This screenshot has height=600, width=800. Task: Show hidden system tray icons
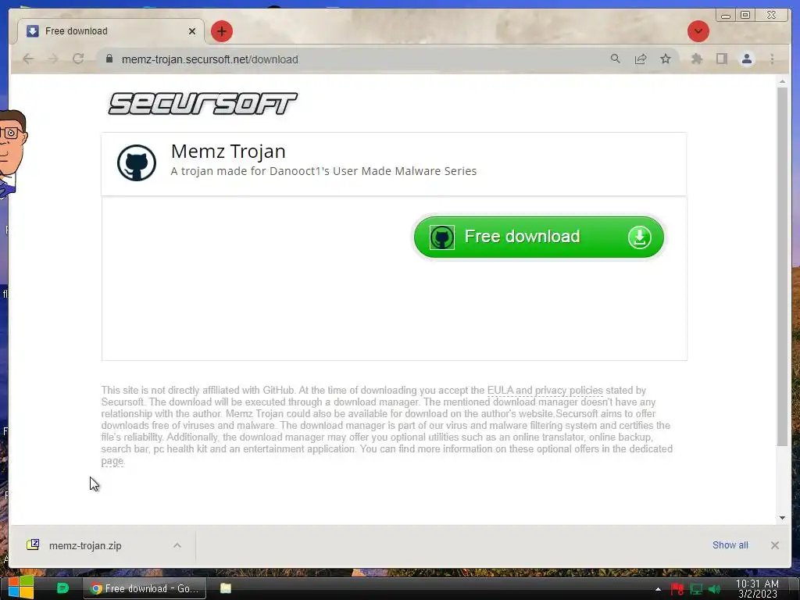(x=658, y=589)
